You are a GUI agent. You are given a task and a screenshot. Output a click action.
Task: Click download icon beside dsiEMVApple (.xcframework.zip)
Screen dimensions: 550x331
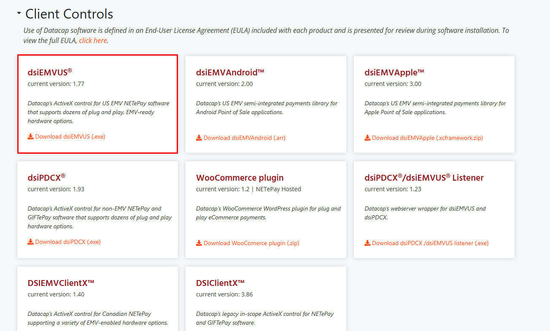(367, 138)
